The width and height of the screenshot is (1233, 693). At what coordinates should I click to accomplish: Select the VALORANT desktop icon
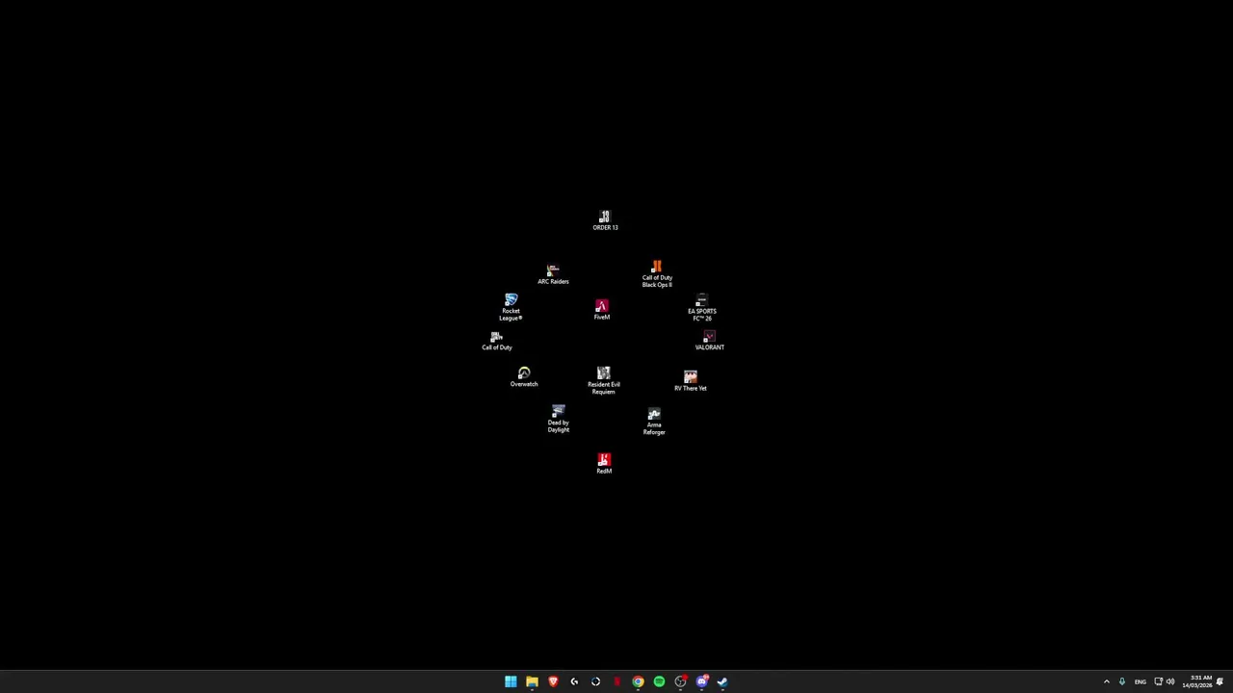point(709,341)
